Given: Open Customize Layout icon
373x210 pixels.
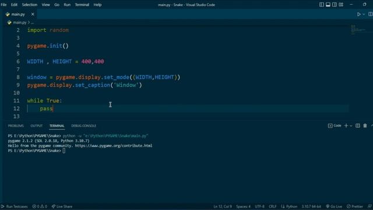Looking at the screenshot, I should 341,5.
